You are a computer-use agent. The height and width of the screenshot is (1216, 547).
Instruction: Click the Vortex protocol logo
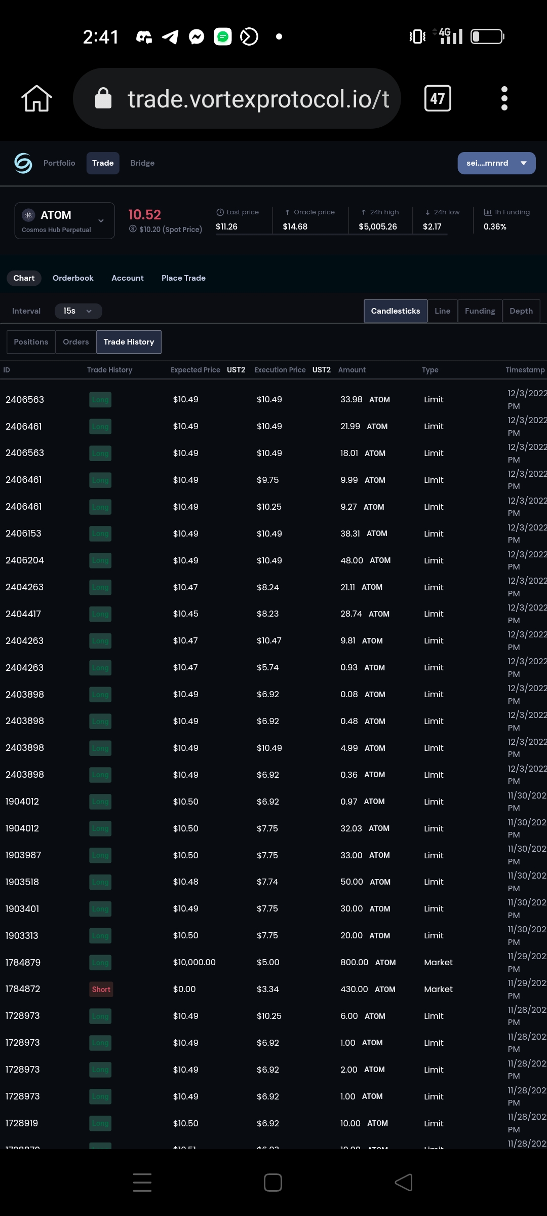[x=23, y=163]
